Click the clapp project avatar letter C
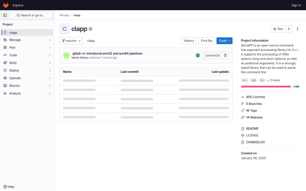The width and height of the screenshot is (306, 191). pos(65,29)
